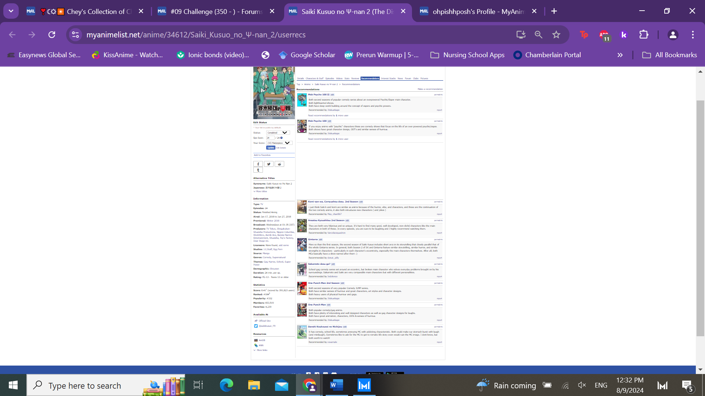The image size is (705, 396).
Task: Click the plus icon to increment episodes seen
Action: click(x=282, y=138)
